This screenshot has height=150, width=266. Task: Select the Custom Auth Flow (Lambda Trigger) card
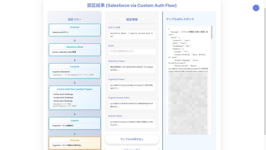tap(75, 98)
